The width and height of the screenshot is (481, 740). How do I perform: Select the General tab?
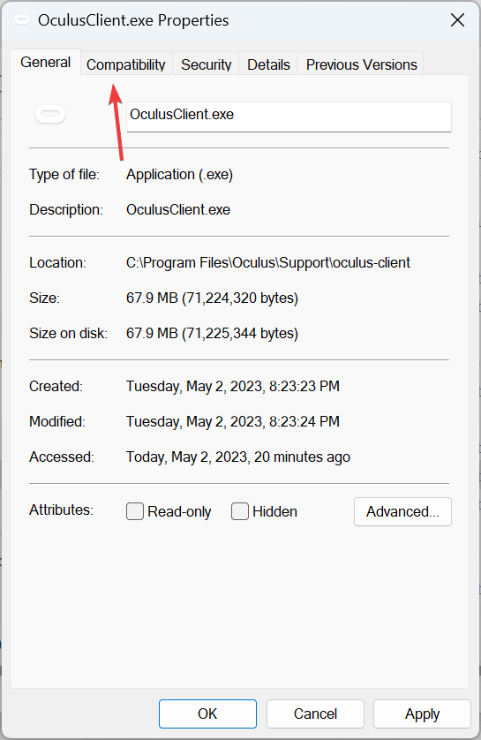pyautogui.click(x=45, y=63)
